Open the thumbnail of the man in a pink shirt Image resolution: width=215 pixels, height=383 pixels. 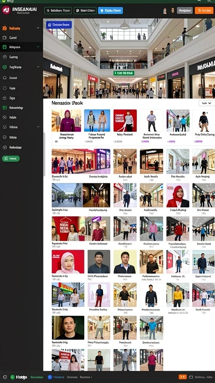pos(152,229)
